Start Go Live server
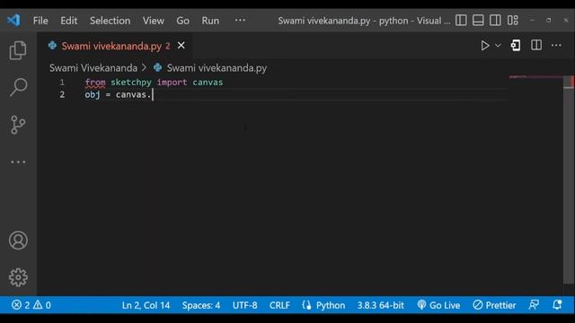The width and height of the screenshot is (575, 323). [x=438, y=305]
